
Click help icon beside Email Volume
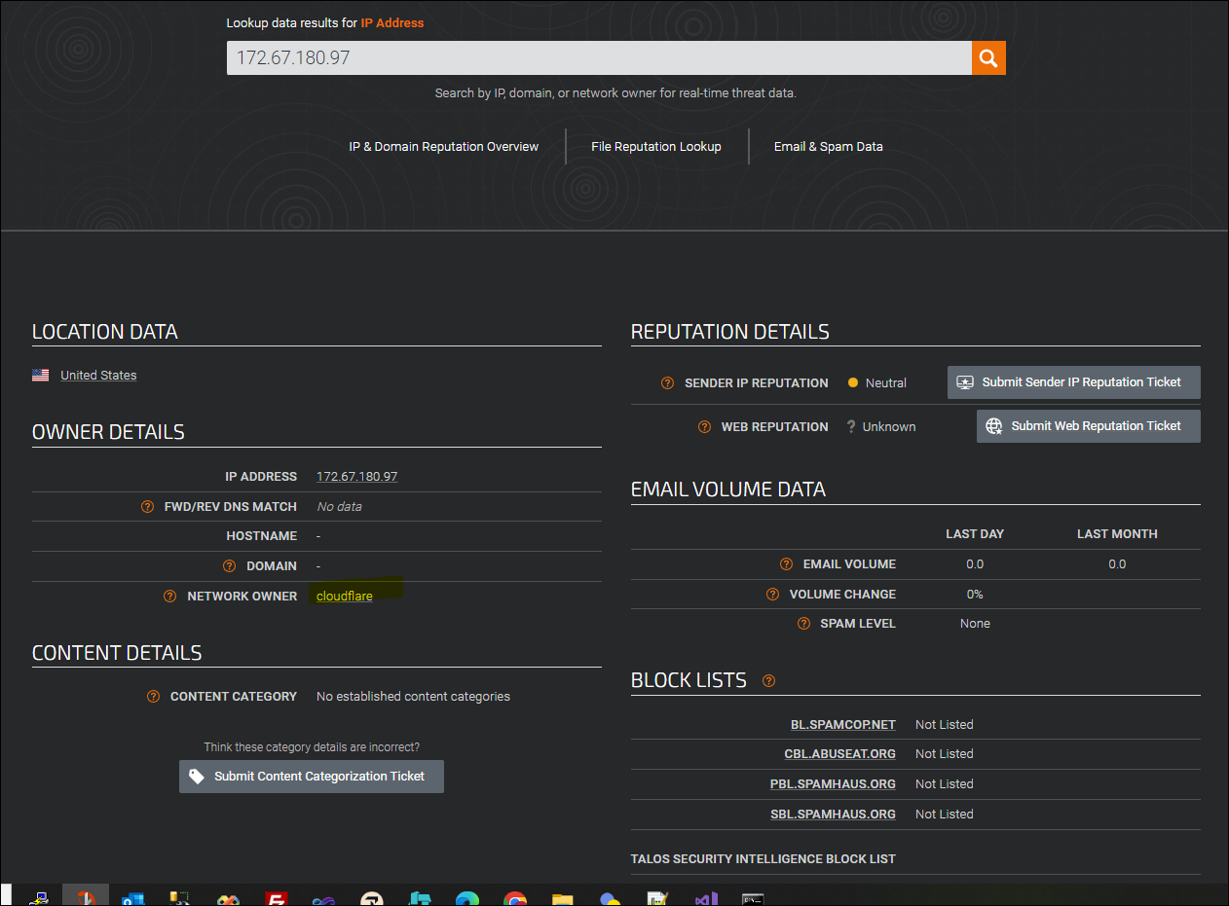point(786,564)
